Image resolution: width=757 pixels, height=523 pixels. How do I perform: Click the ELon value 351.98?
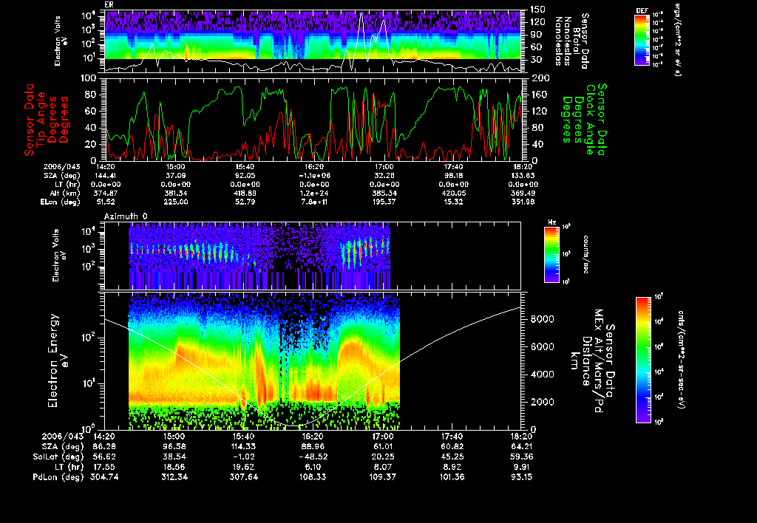[x=523, y=202]
